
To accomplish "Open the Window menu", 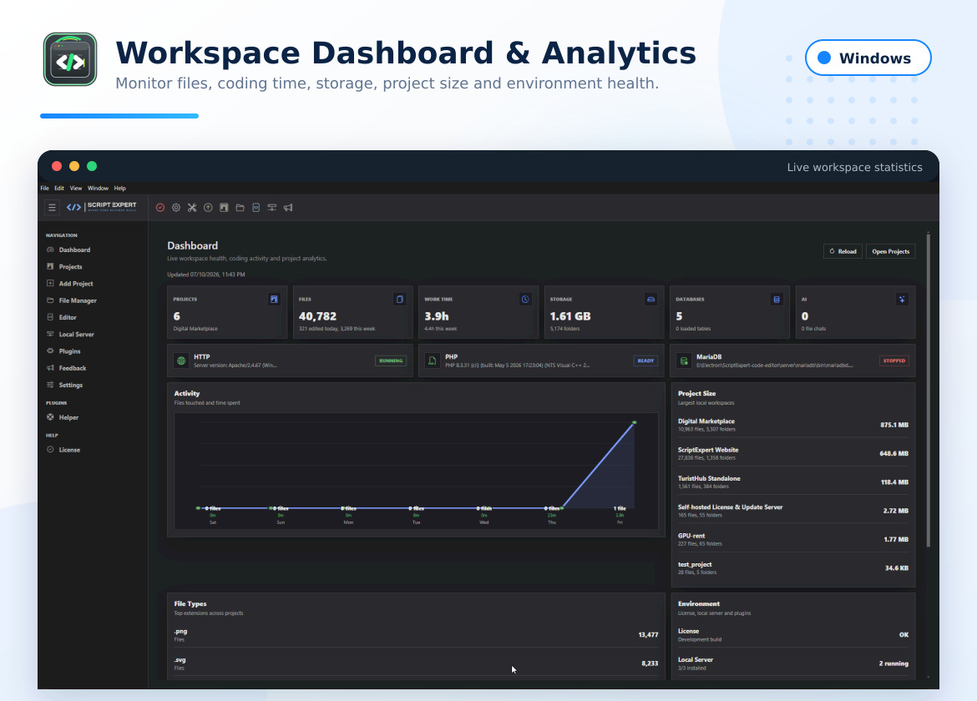I will pos(98,188).
